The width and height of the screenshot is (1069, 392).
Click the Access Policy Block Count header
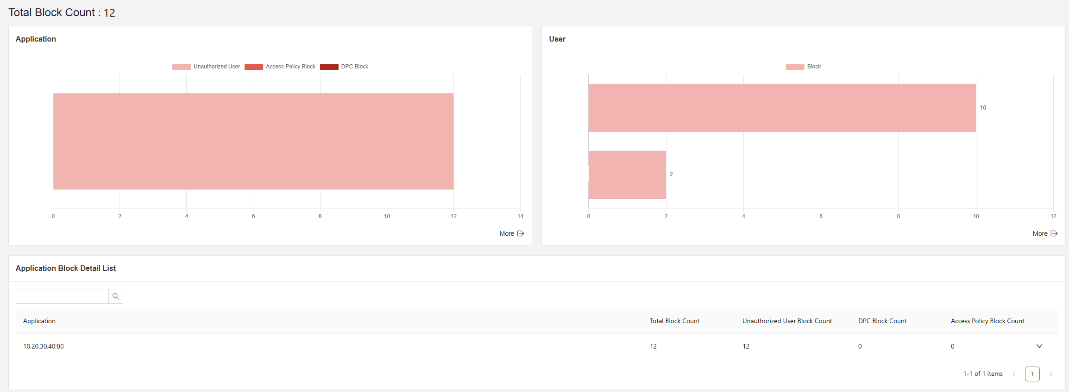[x=987, y=321]
